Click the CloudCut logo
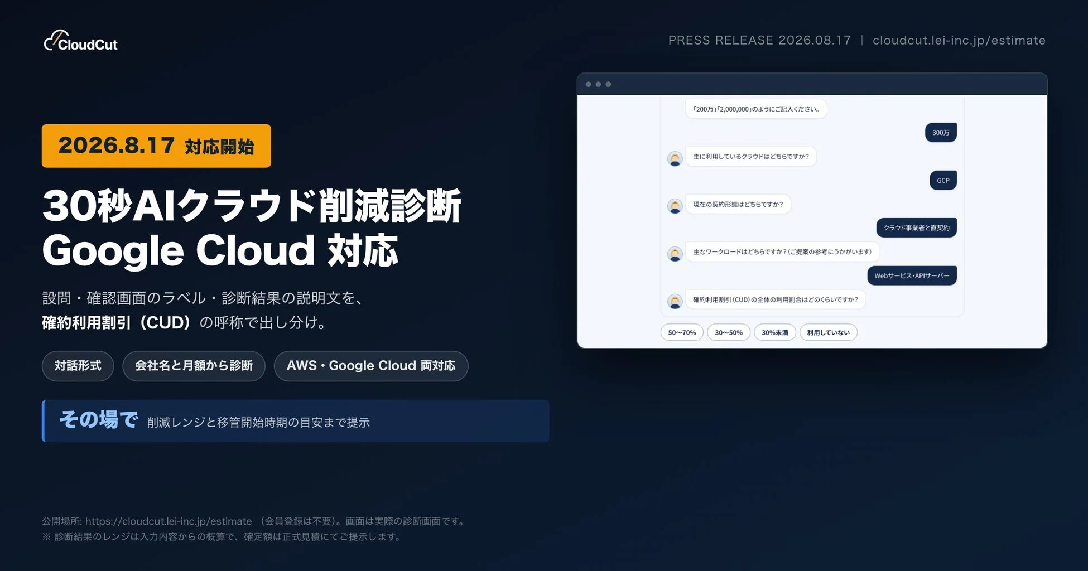Screen dimensions: 1088x571 coord(81,41)
